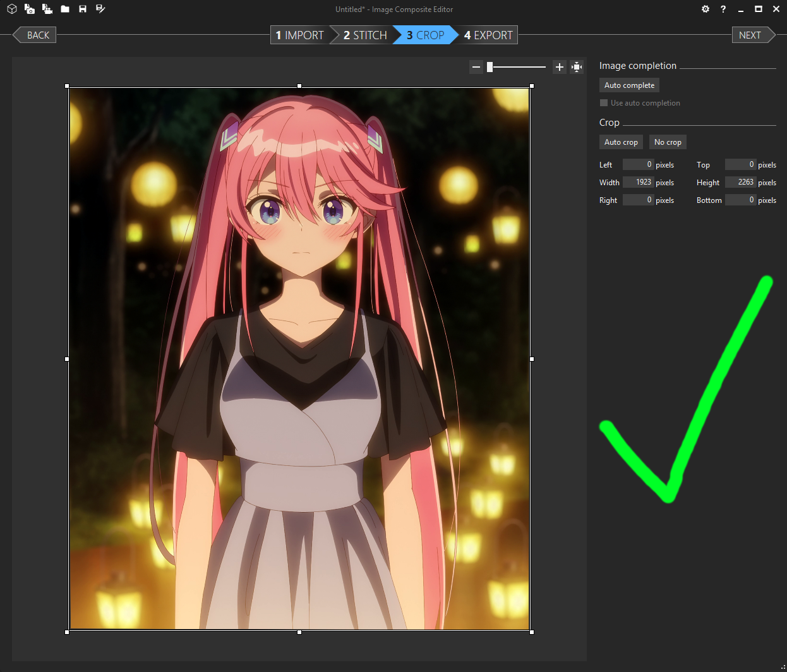Click the Untitled* - Image Composite Editor title
787x672 pixels.
pos(394,9)
